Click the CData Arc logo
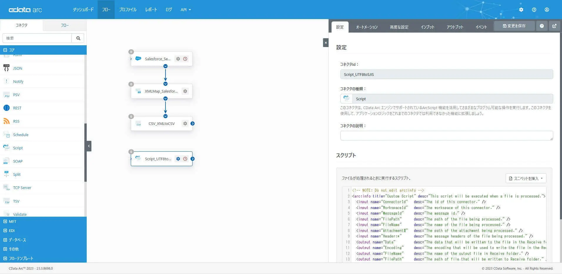Image resolution: width=562 pixels, height=274 pixels. click(25, 10)
